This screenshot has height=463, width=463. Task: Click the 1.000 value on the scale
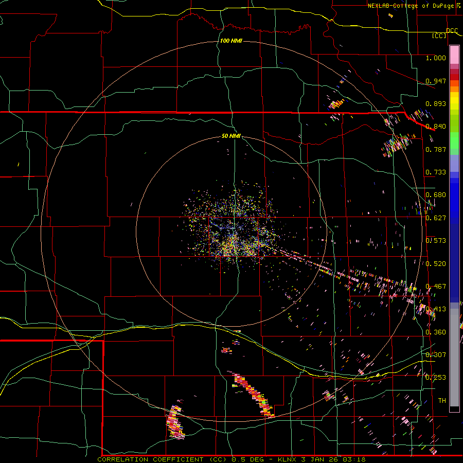[x=436, y=58]
